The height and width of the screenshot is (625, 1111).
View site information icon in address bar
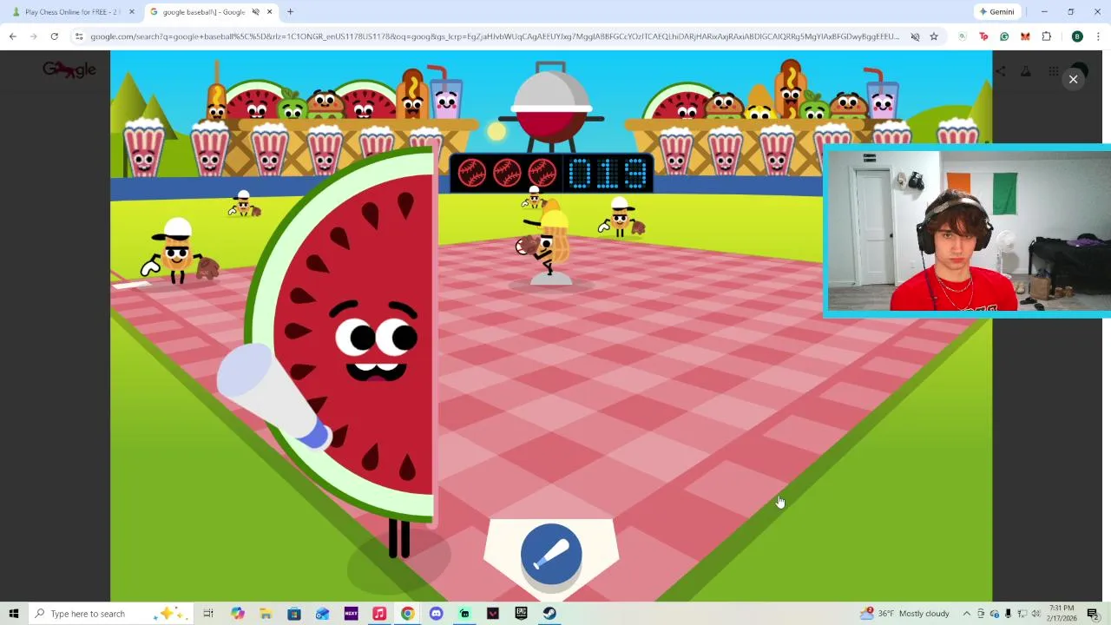(x=79, y=36)
